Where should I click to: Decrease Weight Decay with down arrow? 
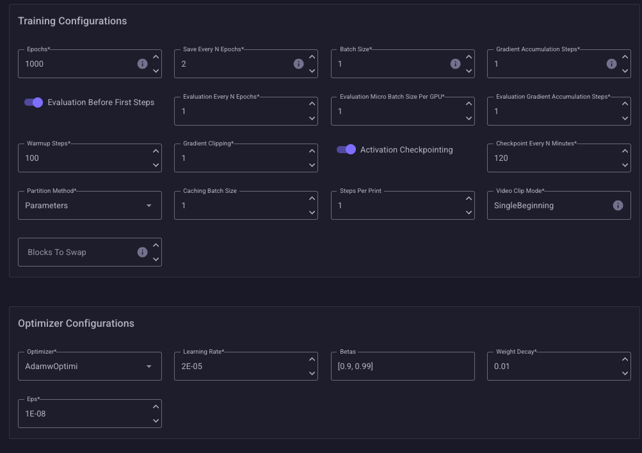(625, 374)
